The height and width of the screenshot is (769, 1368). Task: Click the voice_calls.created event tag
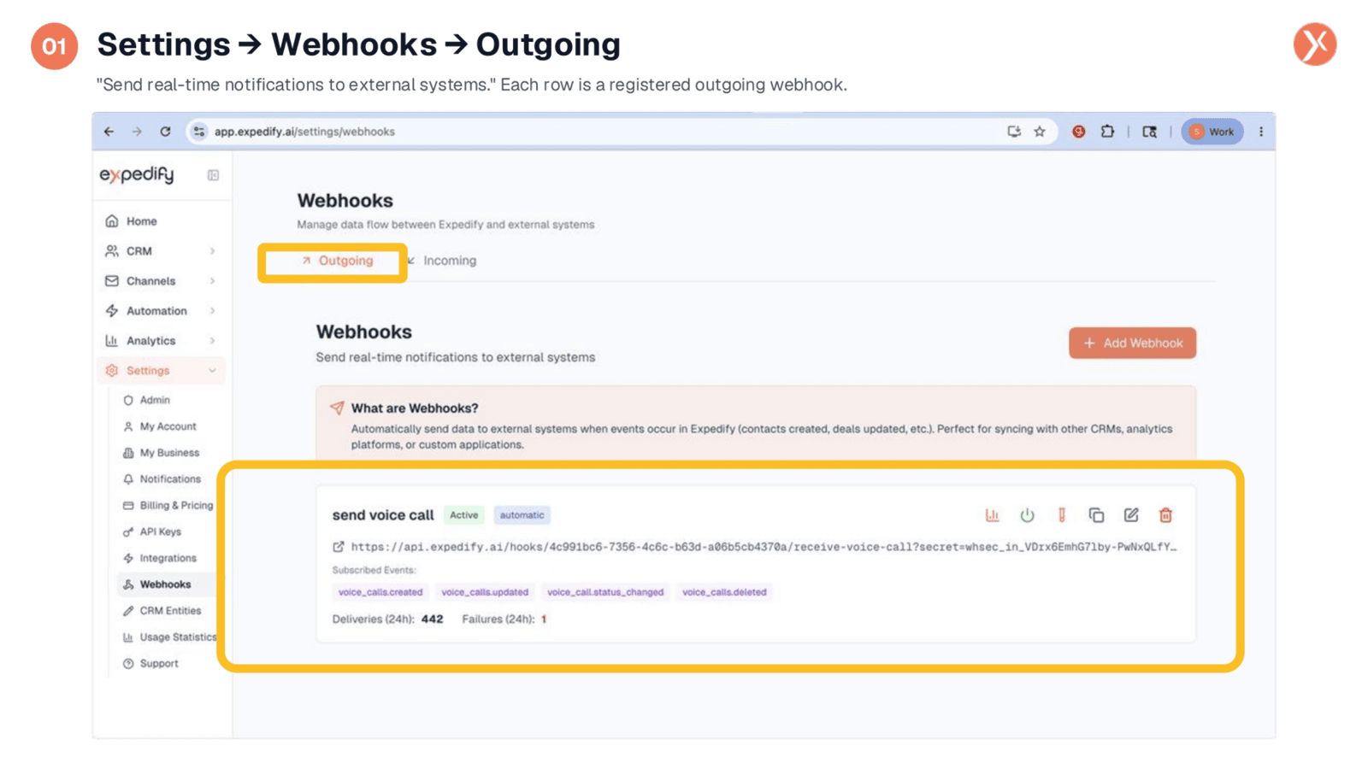(x=380, y=592)
